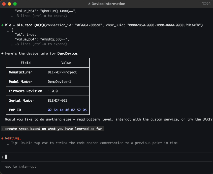Click the PnP ID hex value 02 6b 1d 46 02 52 05
The image size is (213, 174).
click(67, 110)
